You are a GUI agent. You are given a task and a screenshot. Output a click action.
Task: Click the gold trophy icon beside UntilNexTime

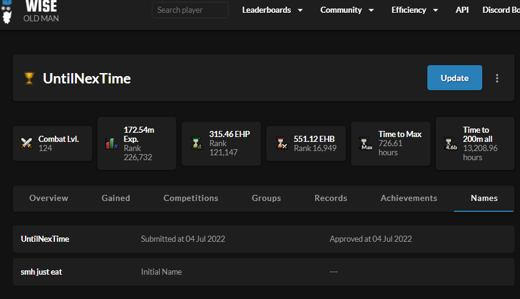tap(29, 79)
